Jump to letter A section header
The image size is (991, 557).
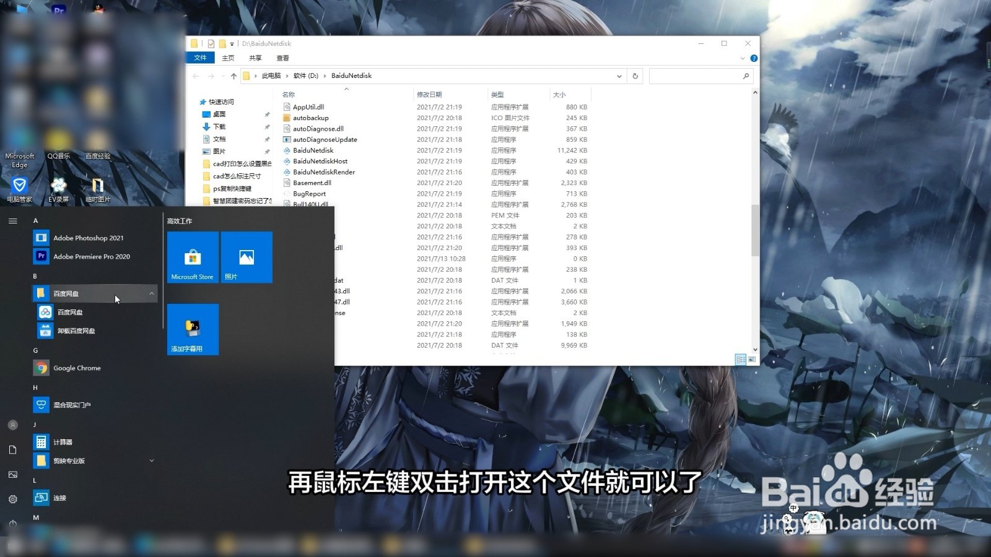point(35,221)
